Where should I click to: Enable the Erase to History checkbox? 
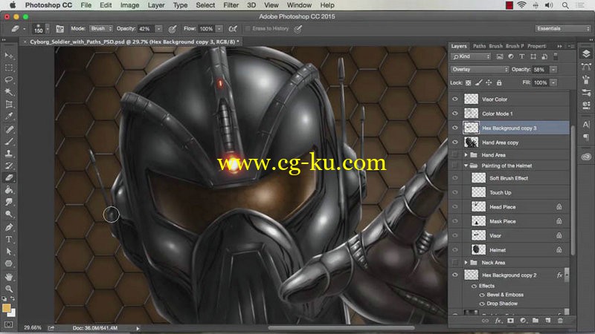[248, 29]
